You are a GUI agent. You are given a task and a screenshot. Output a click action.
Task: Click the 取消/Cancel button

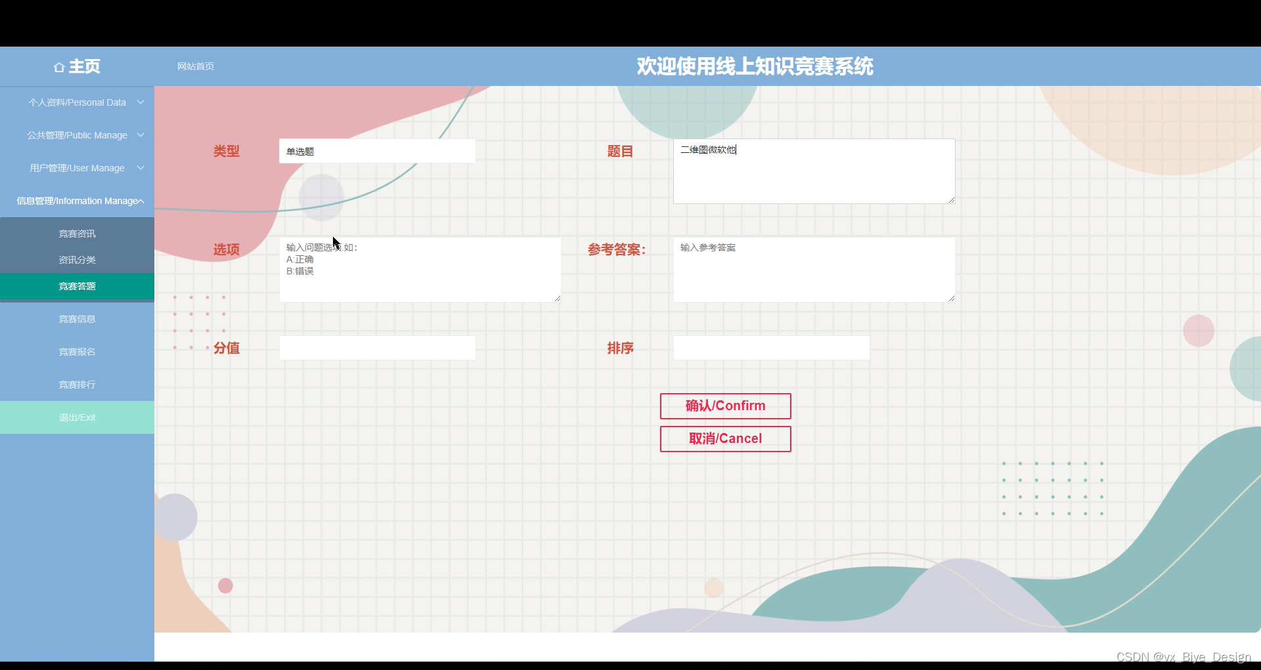point(725,438)
